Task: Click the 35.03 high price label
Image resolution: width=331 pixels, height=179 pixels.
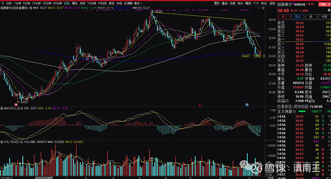Action: coord(159,12)
